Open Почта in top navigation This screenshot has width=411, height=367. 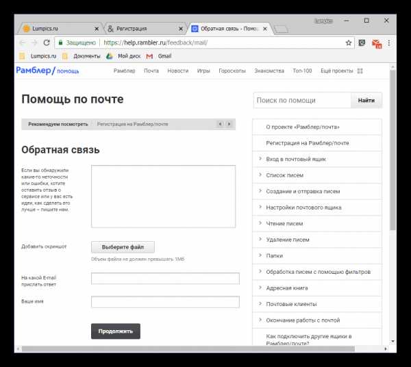point(151,71)
